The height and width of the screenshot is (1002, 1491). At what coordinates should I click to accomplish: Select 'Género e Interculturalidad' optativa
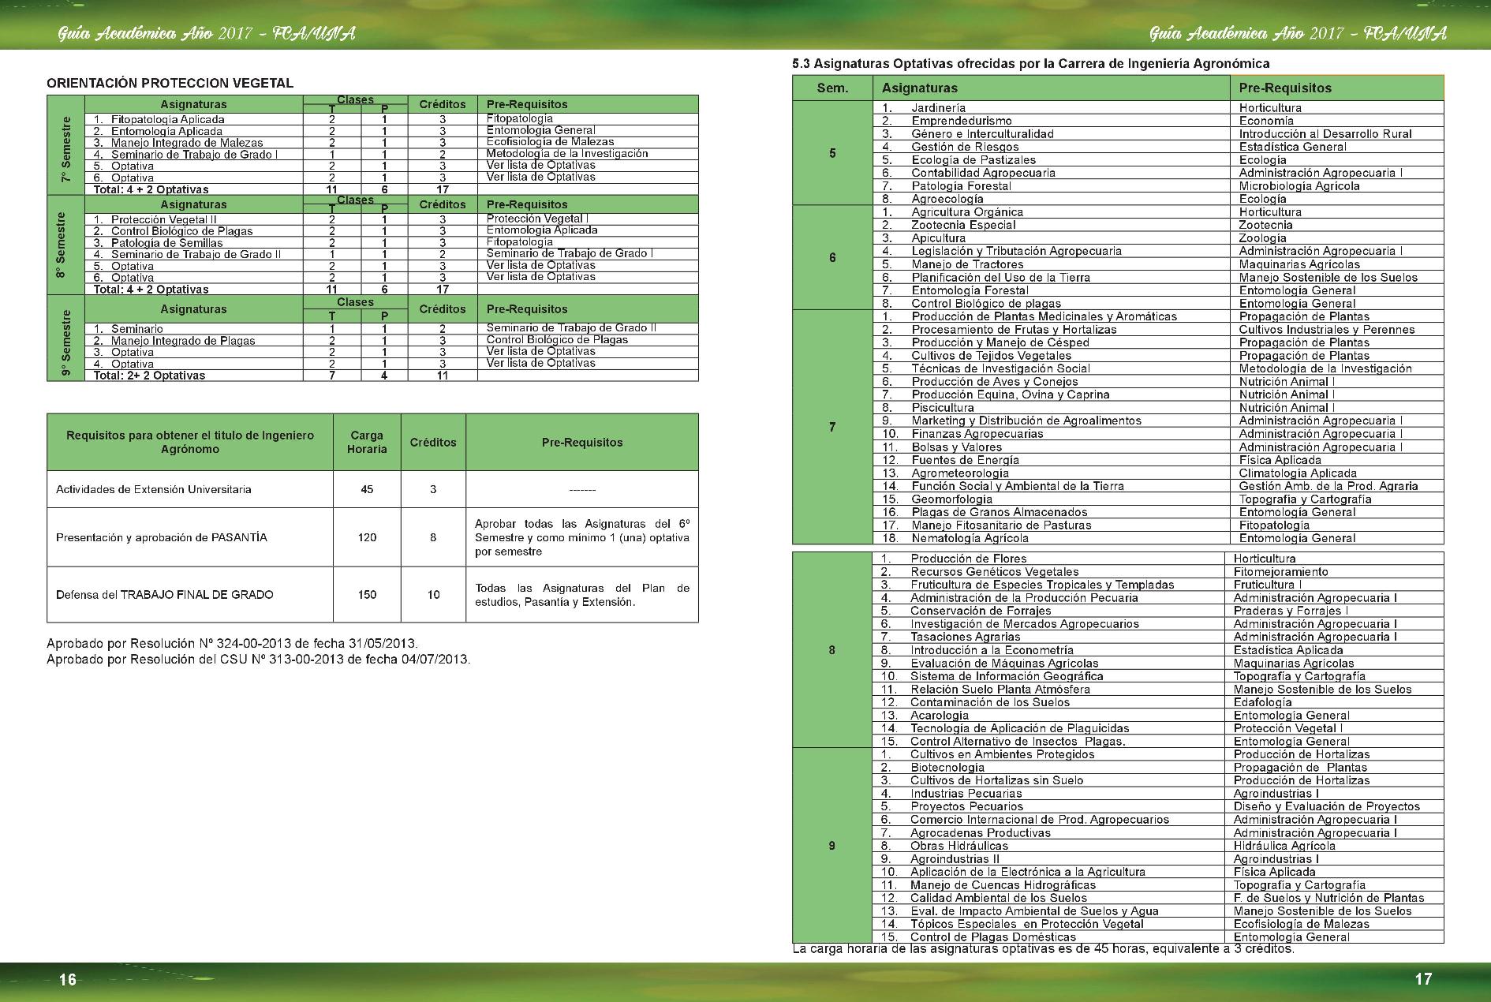pyautogui.click(x=982, y=134)
